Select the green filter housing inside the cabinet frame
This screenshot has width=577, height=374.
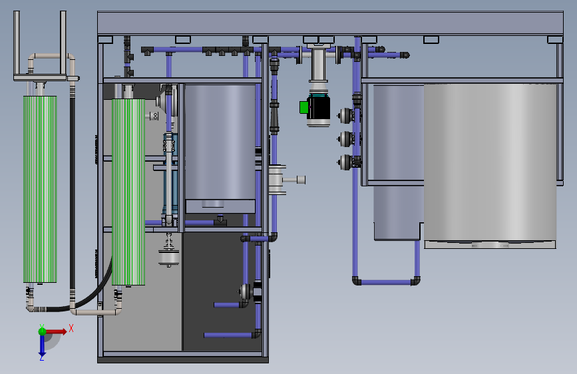click(128, 192)
